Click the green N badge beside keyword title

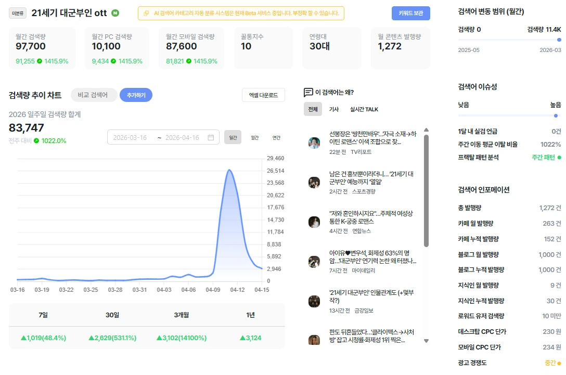pos(115,13)
